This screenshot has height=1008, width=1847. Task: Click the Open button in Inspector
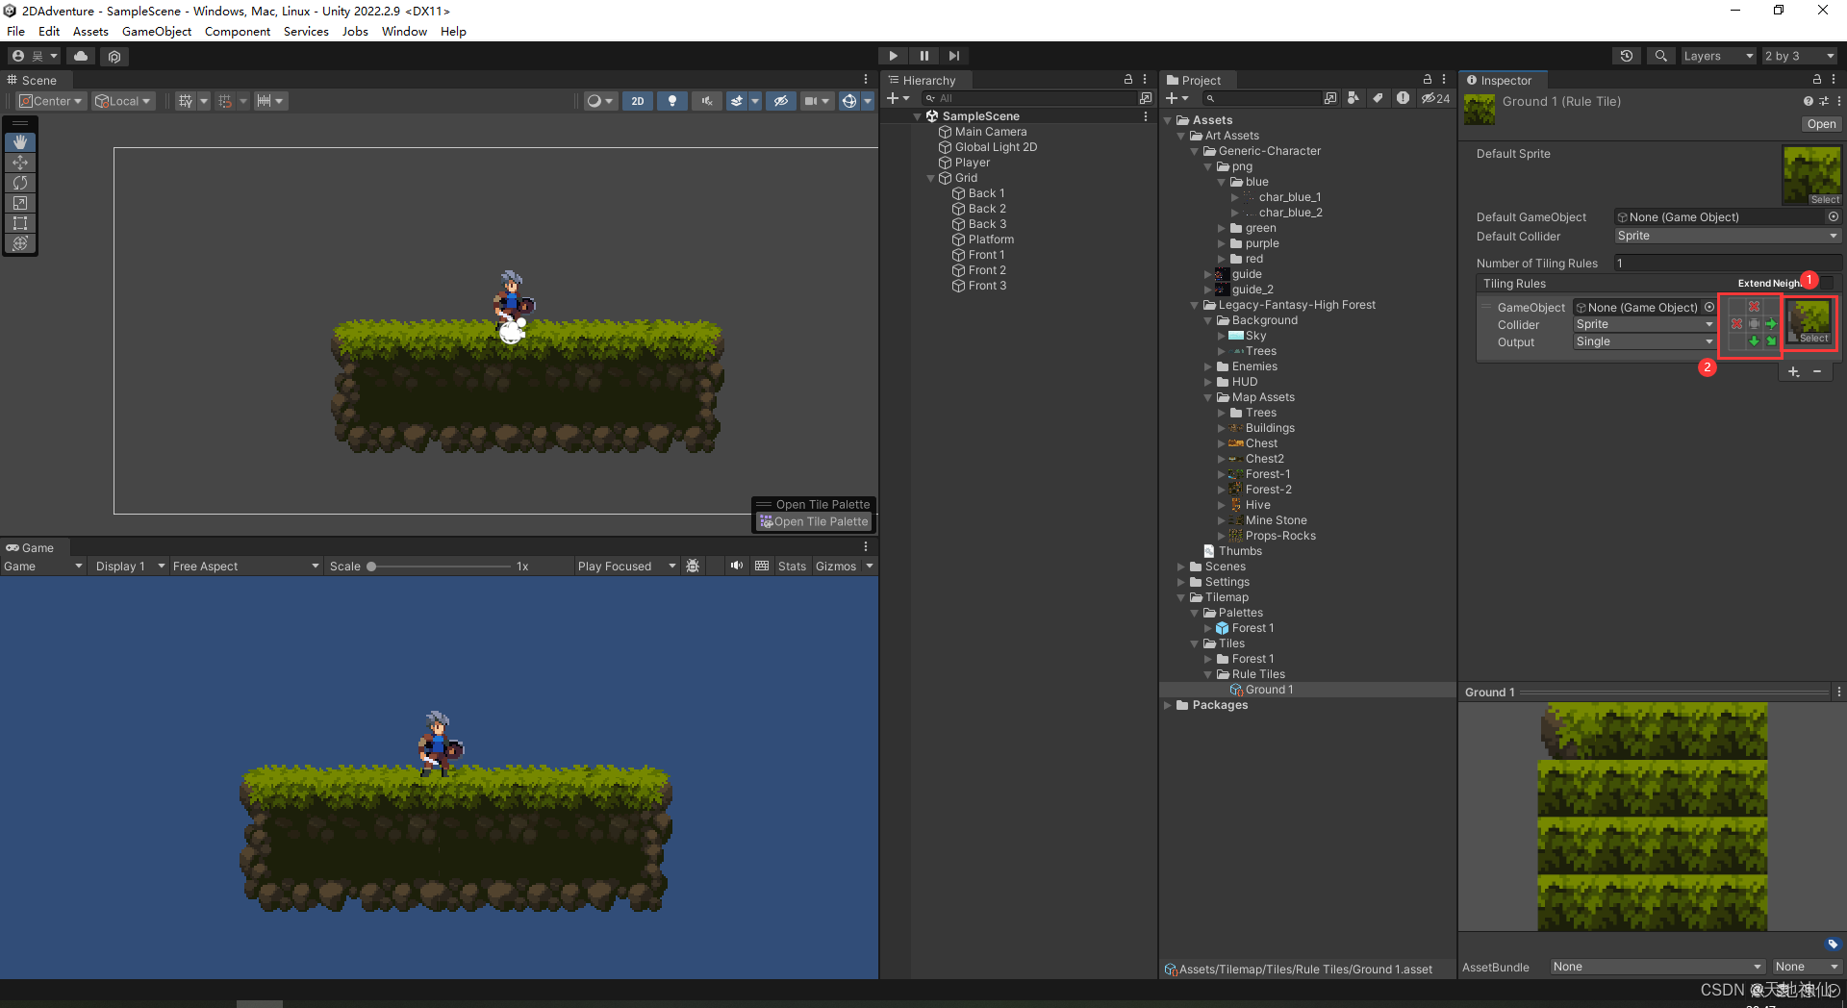[x=1821, y=124]
